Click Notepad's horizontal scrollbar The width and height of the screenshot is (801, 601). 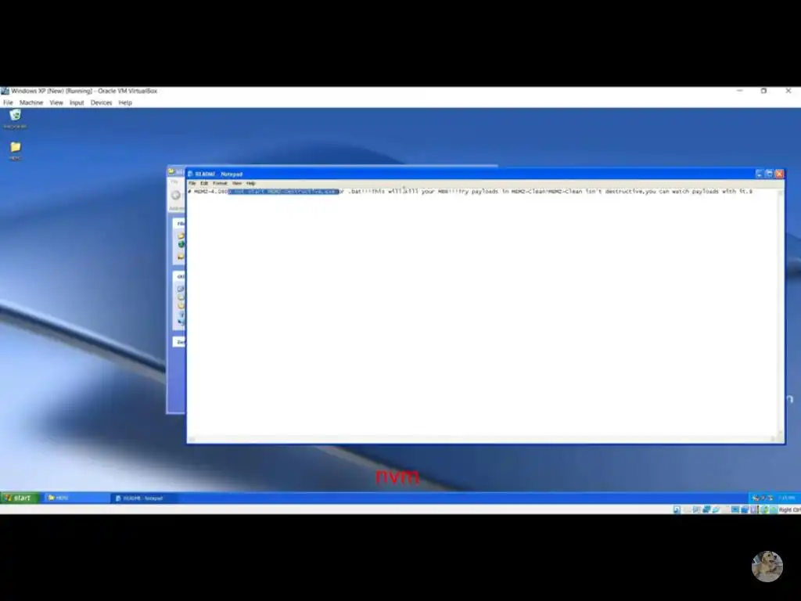(x=482, y=439)
